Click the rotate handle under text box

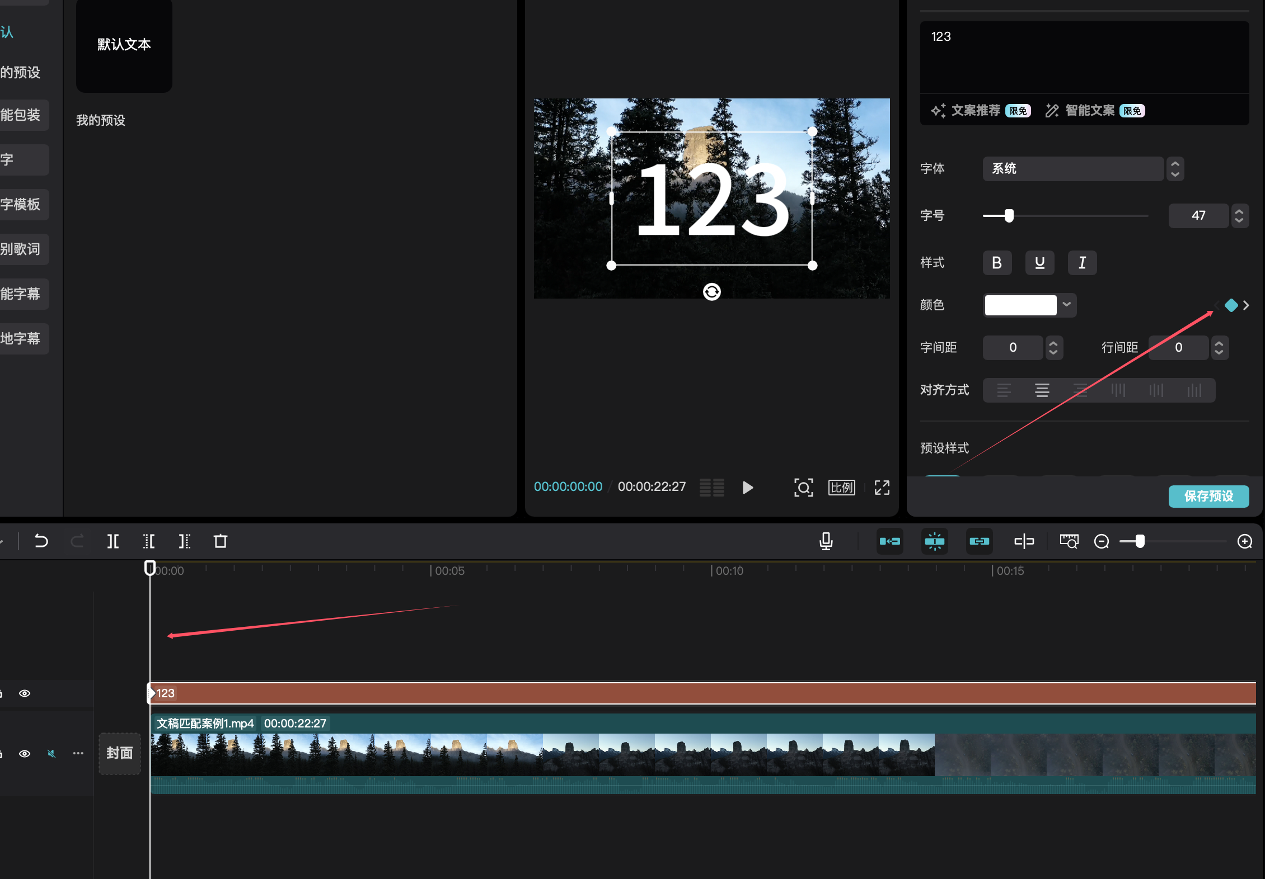(x=712, y=292)
